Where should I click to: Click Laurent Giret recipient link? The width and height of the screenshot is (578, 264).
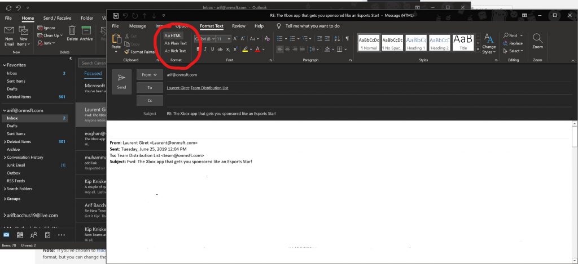pos(178,88)
